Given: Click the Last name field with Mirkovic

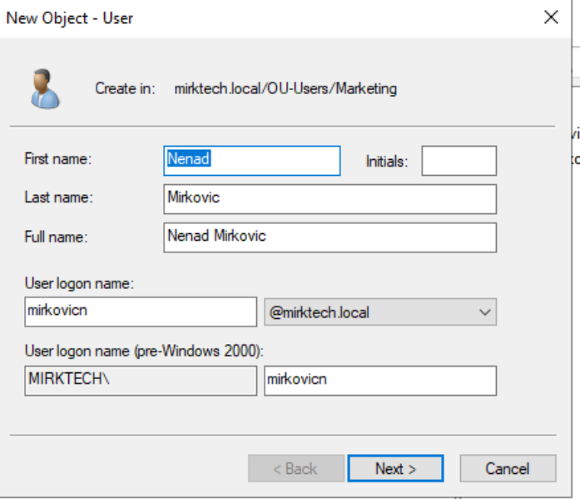Looking at the screenshot, I should tap(330, 199).
